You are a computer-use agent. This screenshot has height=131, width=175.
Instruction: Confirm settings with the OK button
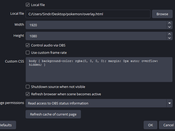point(150,125)
